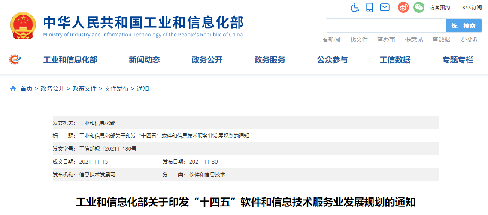This screenshot has width=488, height=215.
Task: Click 发文机关 value 工业和信息化部
Action: click(97, 123)
